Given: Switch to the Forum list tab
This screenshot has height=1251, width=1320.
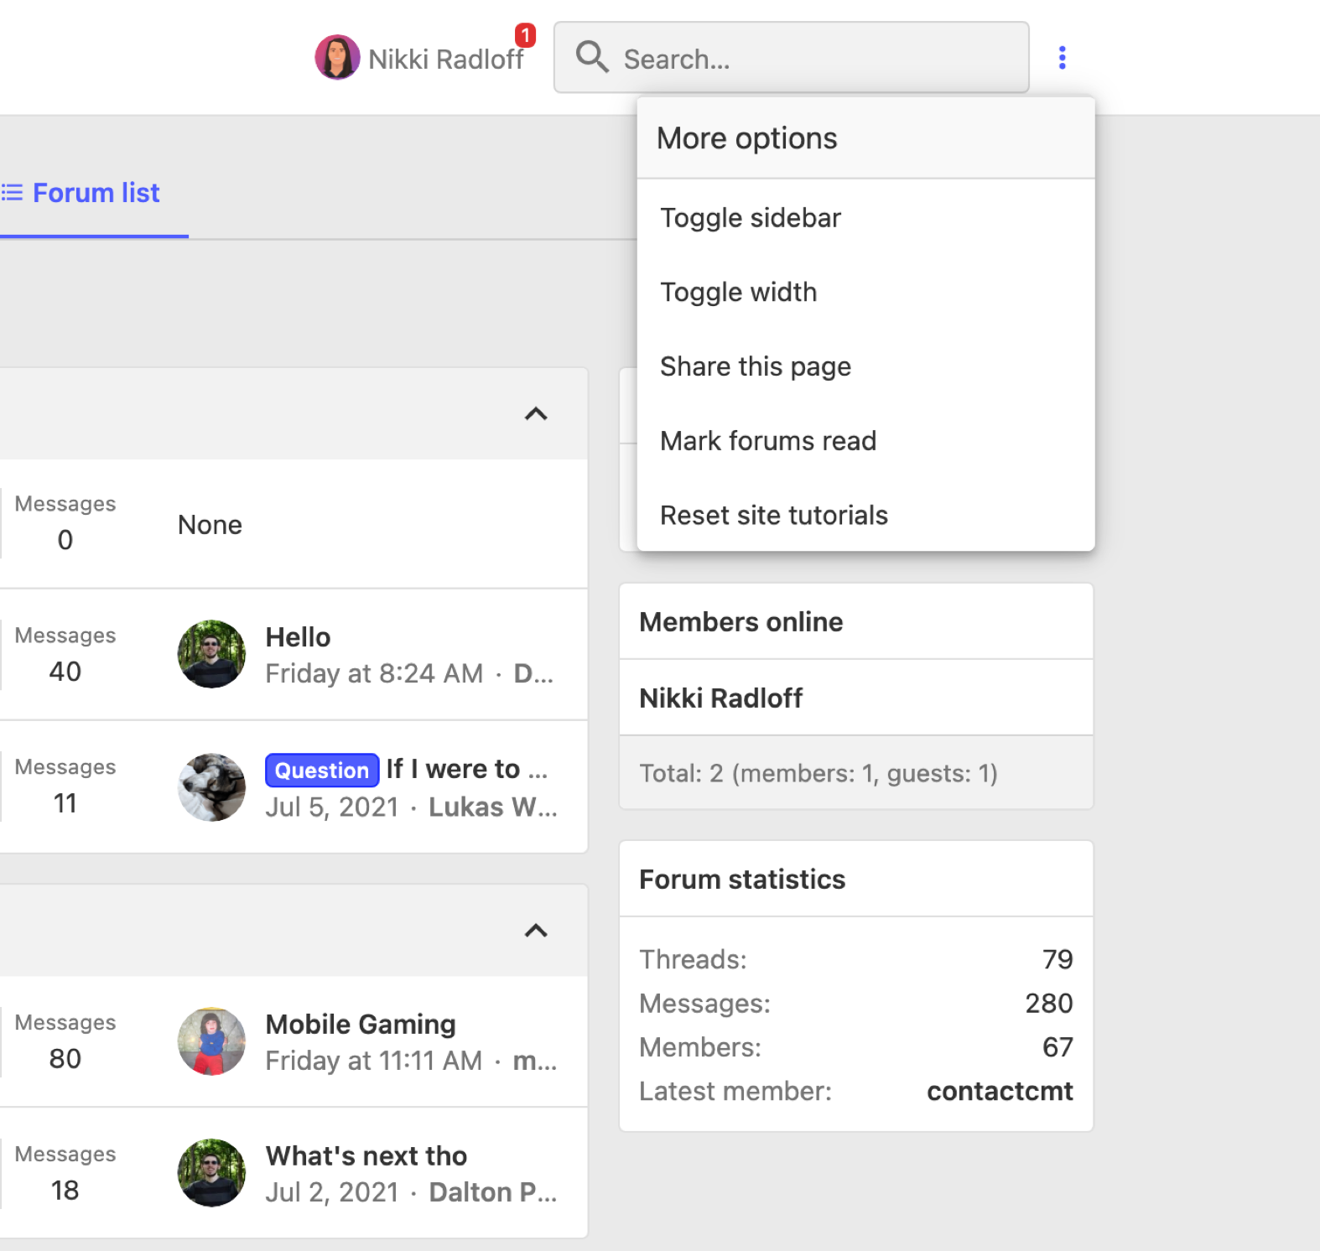Looking at the screenshot, I should (x=95, y=194).
